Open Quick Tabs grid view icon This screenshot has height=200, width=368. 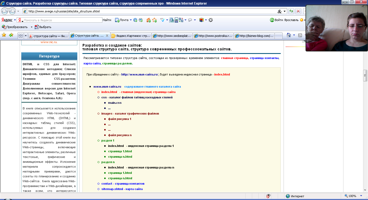pos(20,36)
